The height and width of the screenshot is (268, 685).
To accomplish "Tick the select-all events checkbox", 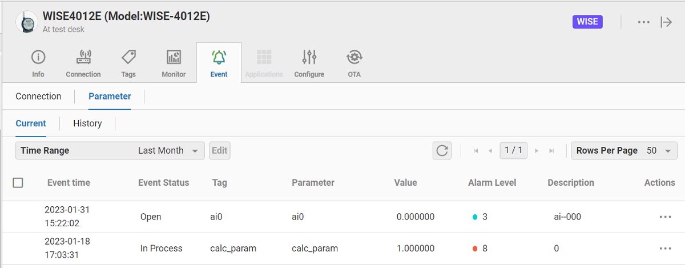I will coord(18,183).
